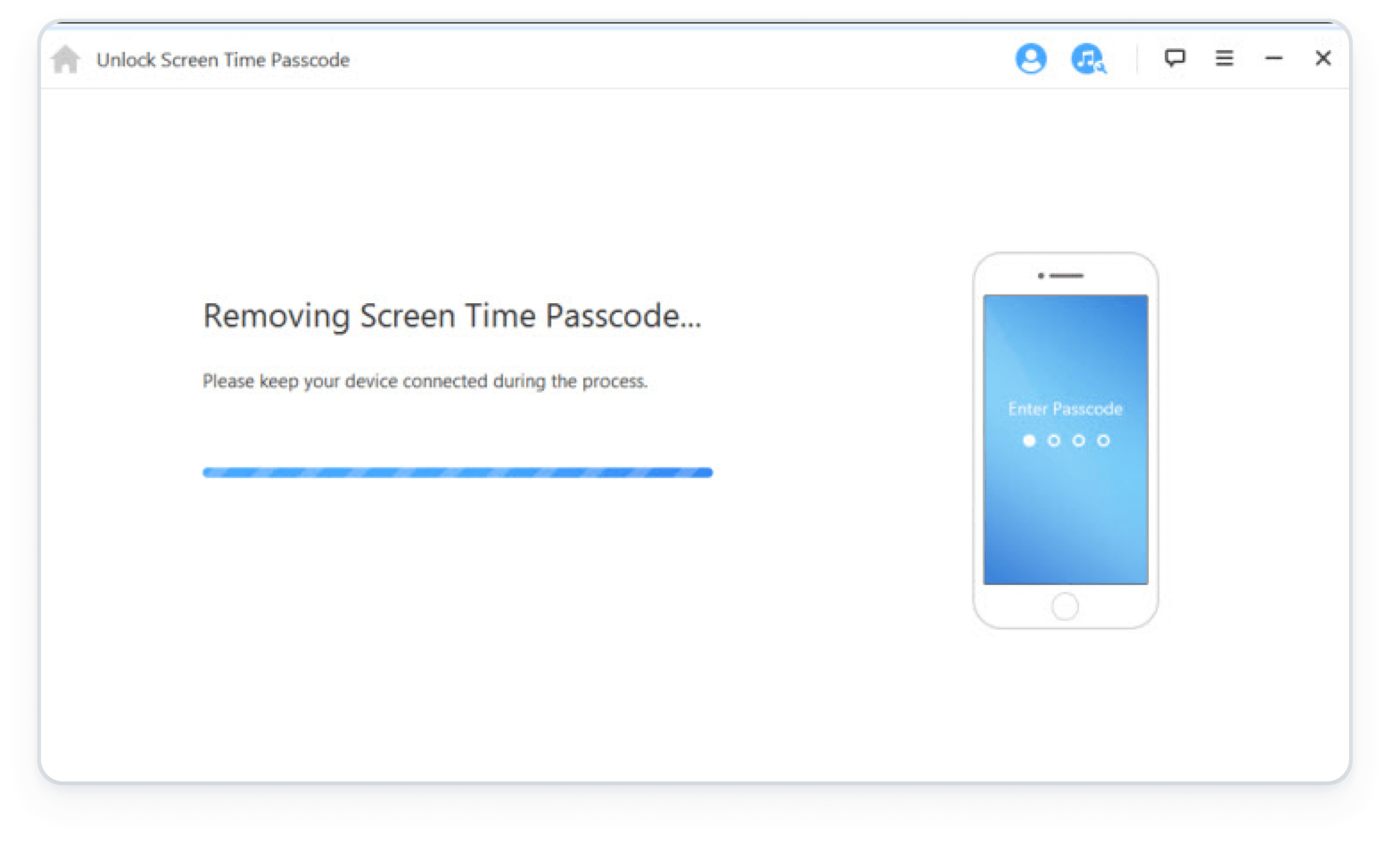The image size is (1390, 841).
Task: Minimize the application window
Action: coord(1274,56)
